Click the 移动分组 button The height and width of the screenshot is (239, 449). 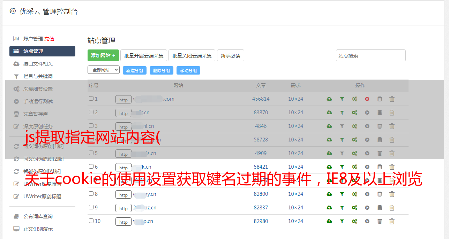[x=188, y=70]
